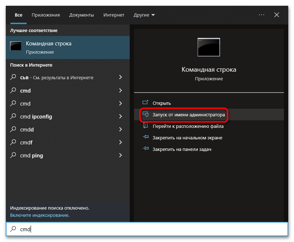Image resolution: width=294 pixels, height=242 pixels.
Task: Click the administrator shield icon
Action: (146, 115)
